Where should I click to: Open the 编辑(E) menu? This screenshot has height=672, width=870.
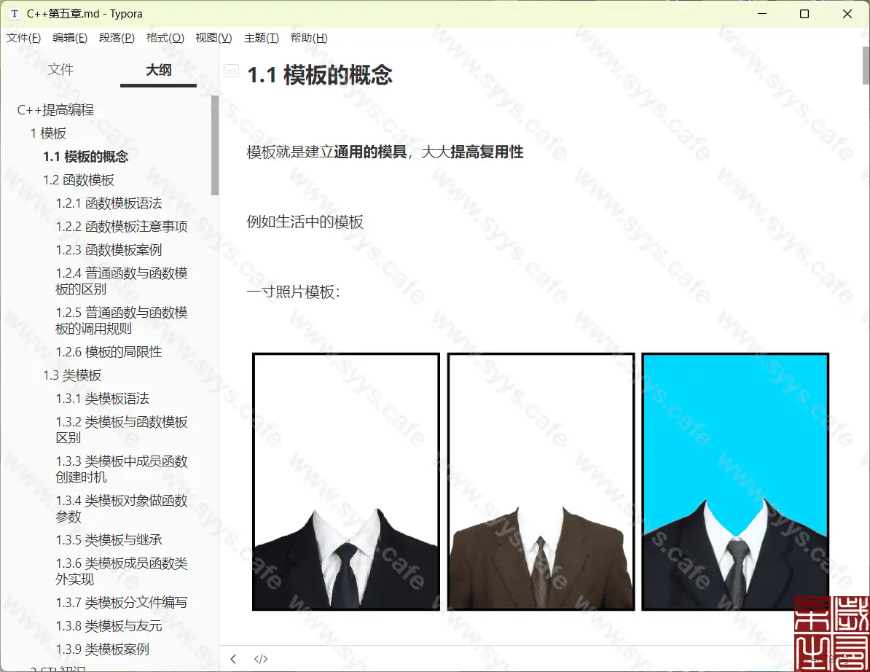(70, 38)
